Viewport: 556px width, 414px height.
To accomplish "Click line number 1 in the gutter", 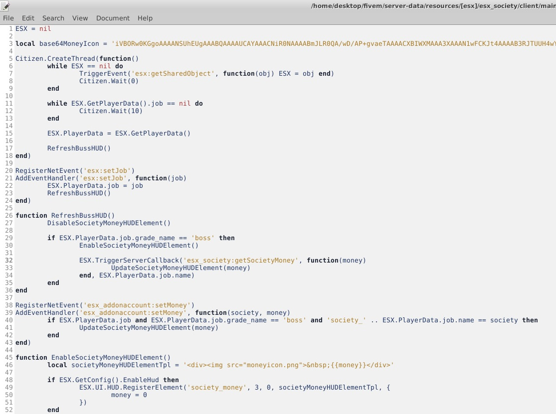I will coord(10,29).
